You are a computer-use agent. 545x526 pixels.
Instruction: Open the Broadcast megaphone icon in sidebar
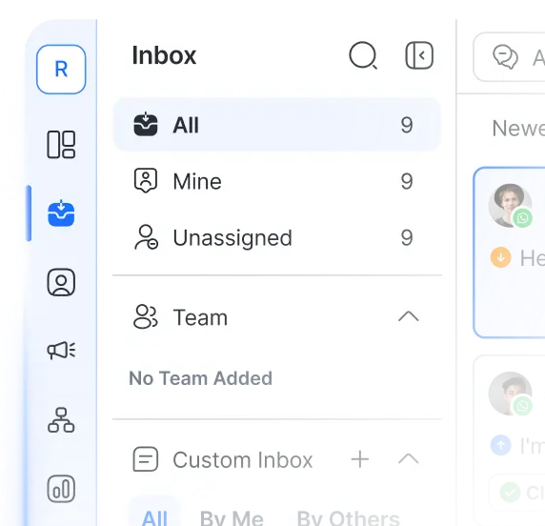tap(61, 350)
